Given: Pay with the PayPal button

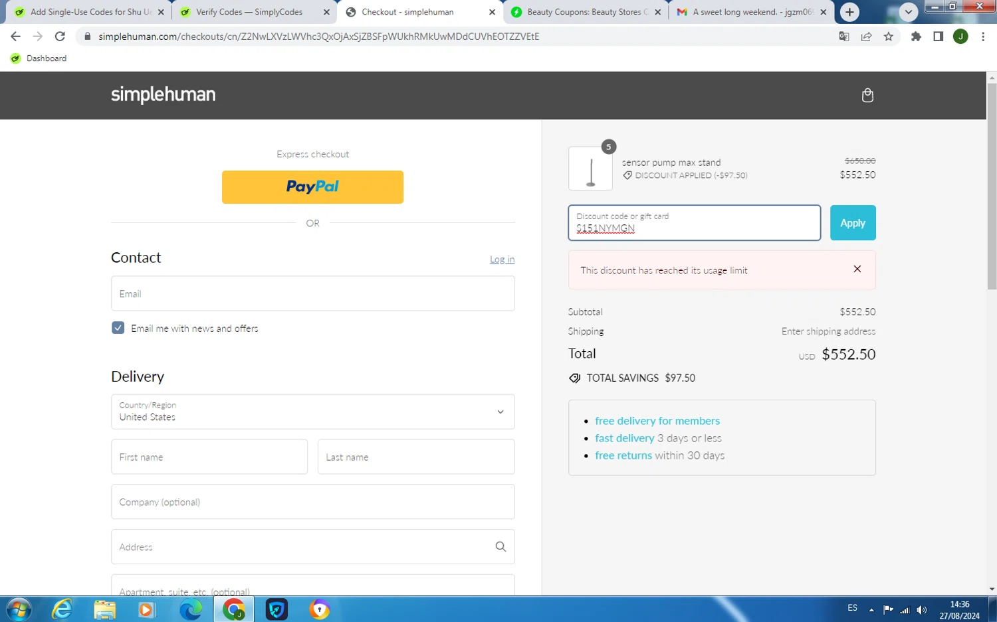Looking at the screenshot, I should [312, 187].
